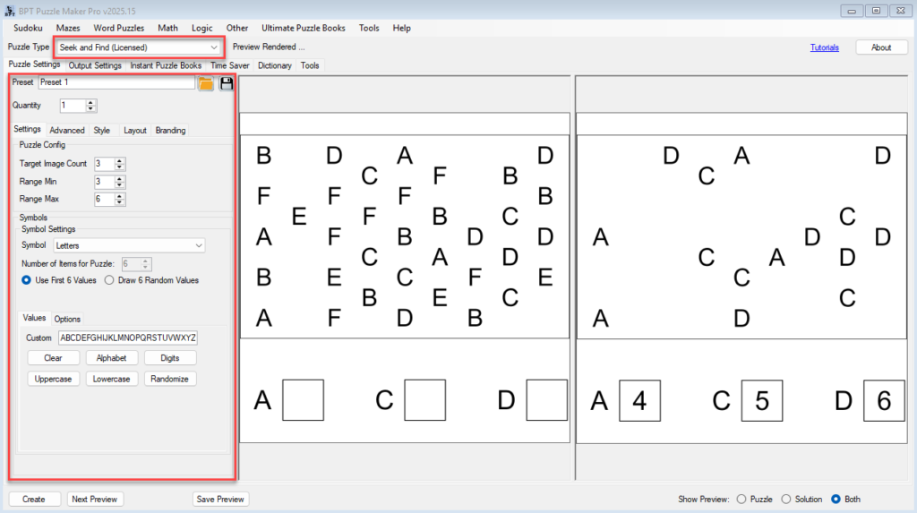The height and width of the screenshot is (513, 917).
Task: Open the Ultimate Puzzle Books menu
Action: [x=303, y=28]
